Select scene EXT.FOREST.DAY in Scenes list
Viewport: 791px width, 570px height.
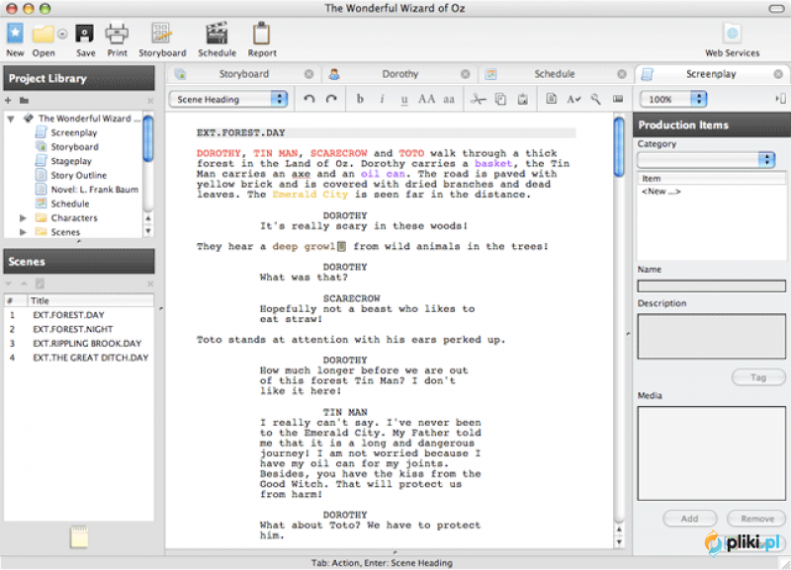point(79,315)
